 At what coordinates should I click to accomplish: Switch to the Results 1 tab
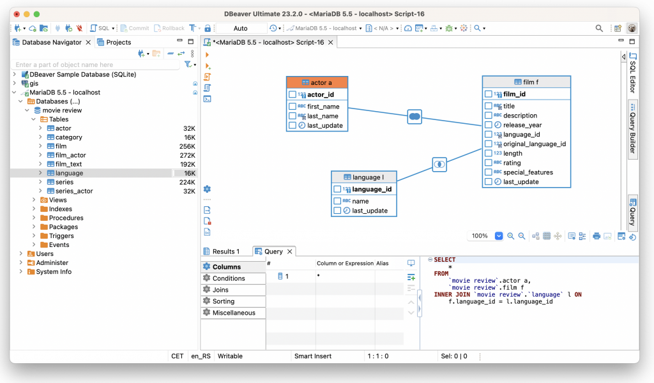(222, 252)
